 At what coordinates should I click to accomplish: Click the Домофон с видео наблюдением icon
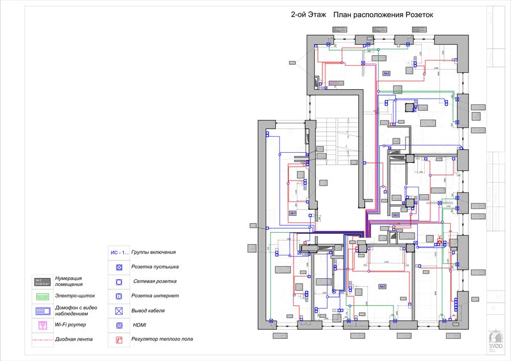pyautogui.click(x=43, y=311)
